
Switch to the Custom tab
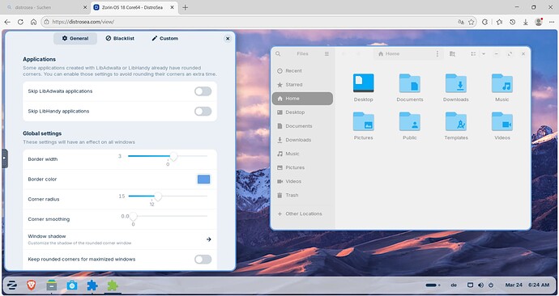click(164, 39)
